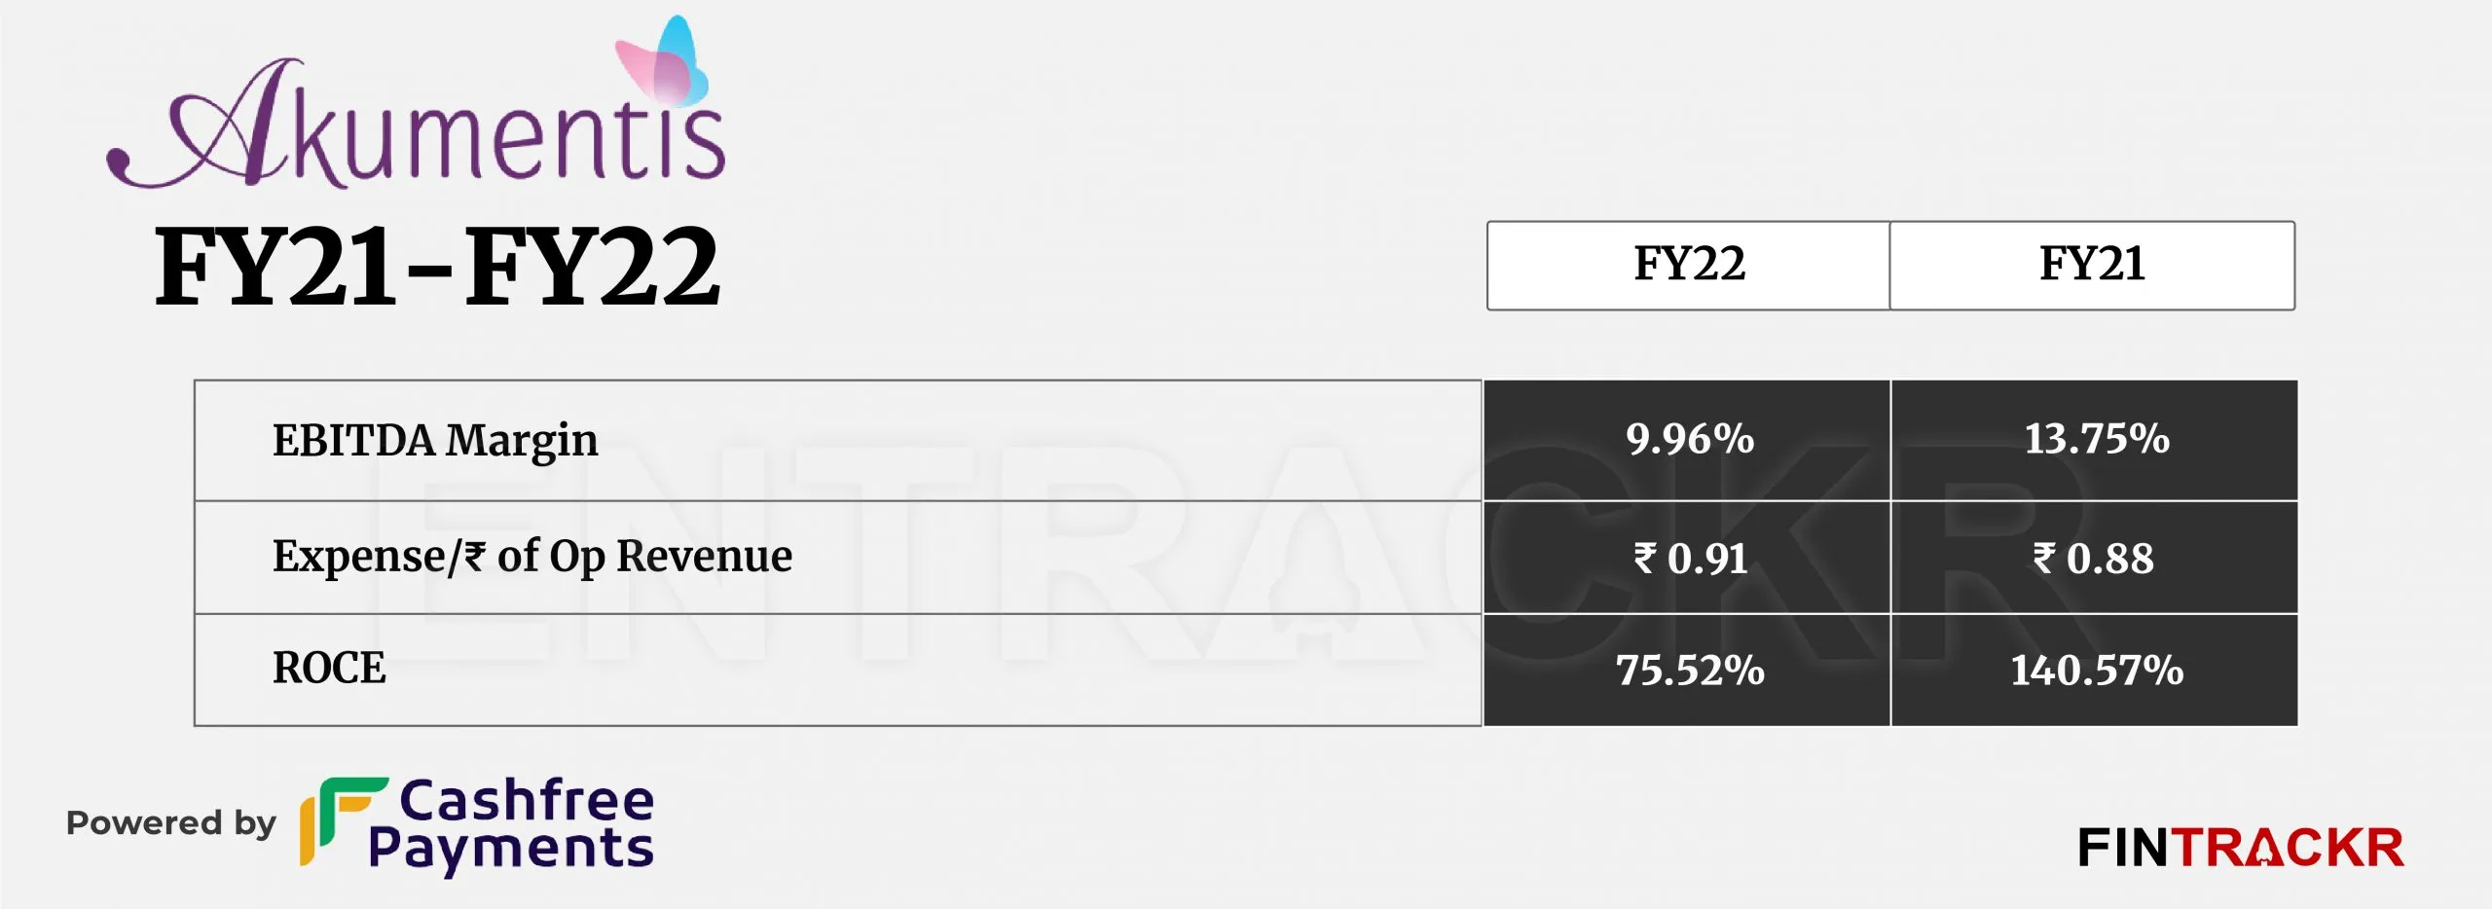This screenshot has height=909, width=2492.
Task: Click the FY21-FY22 heading text
Action: click(437, 267)
